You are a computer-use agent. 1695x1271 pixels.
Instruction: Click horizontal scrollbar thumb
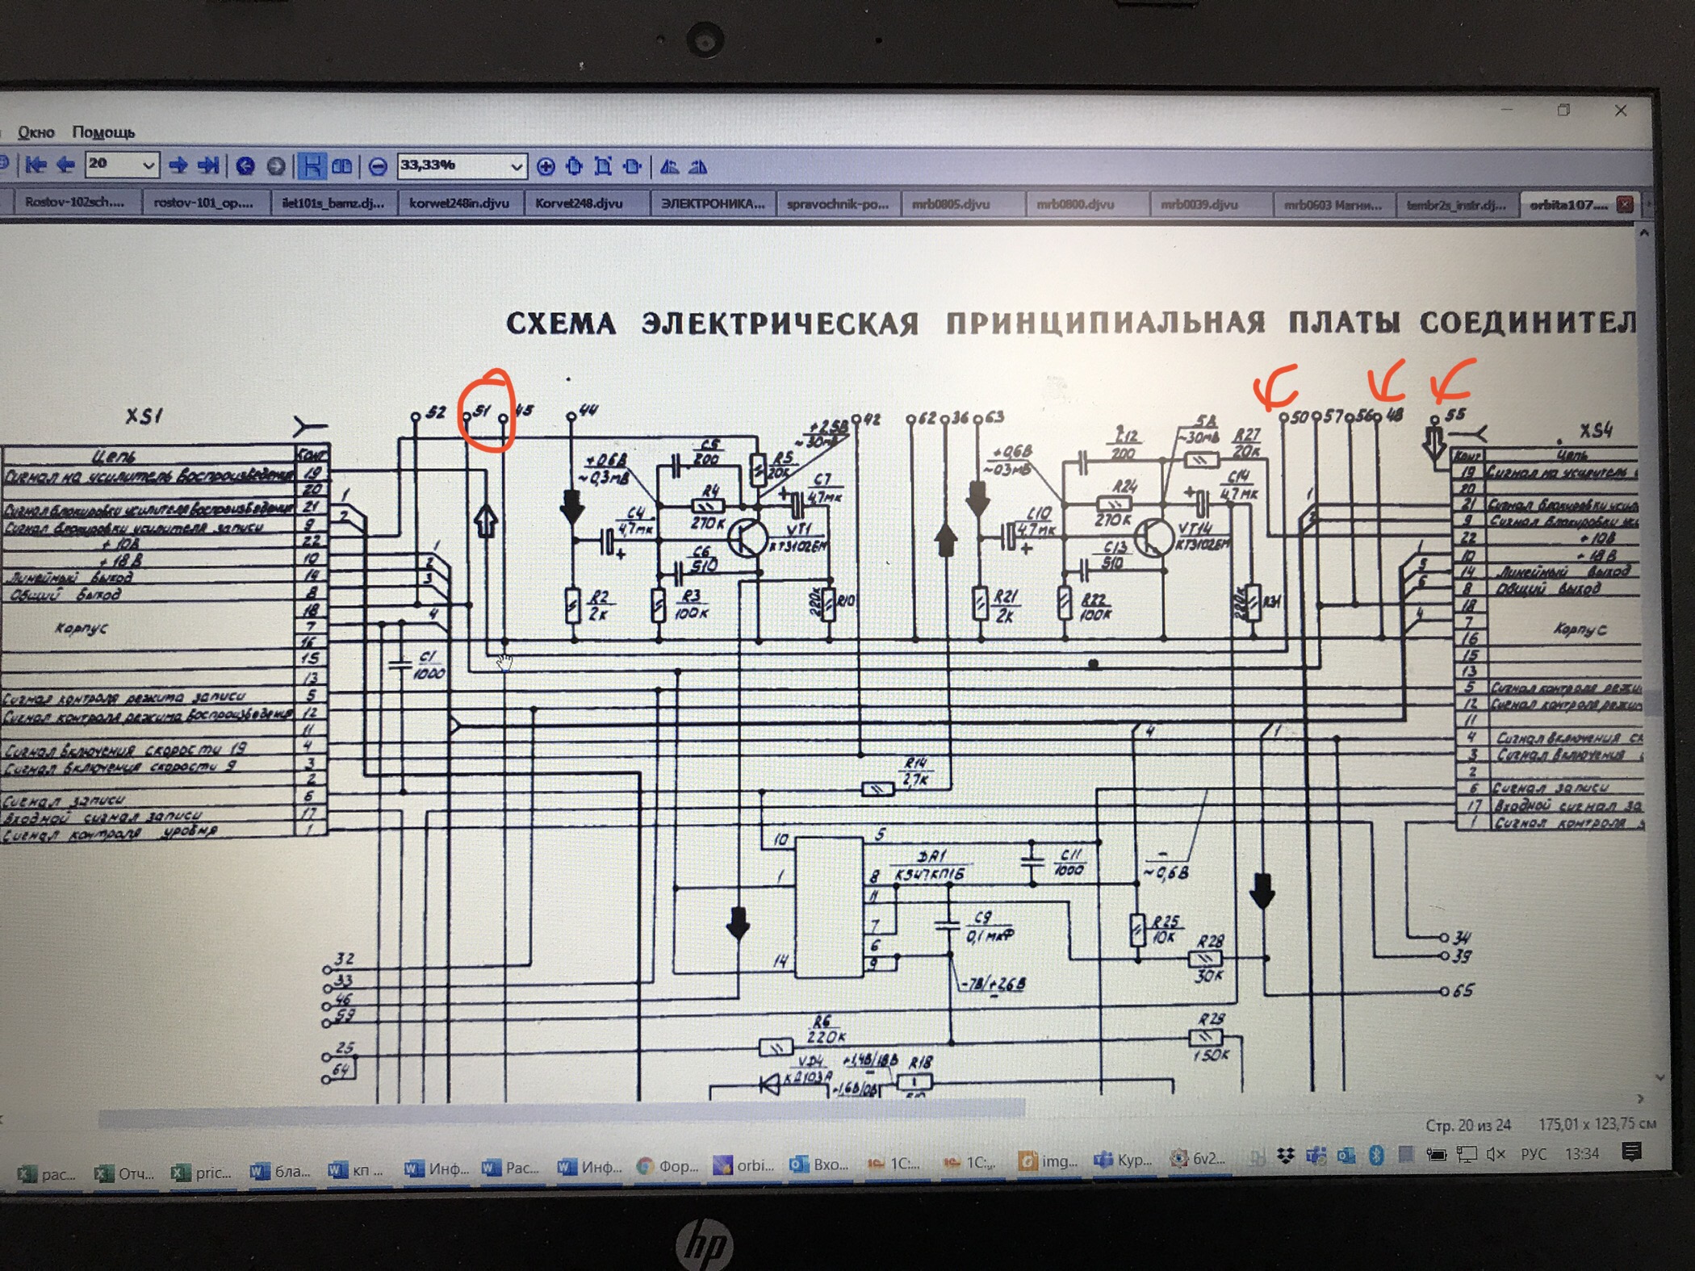[x=561, y=1118]
